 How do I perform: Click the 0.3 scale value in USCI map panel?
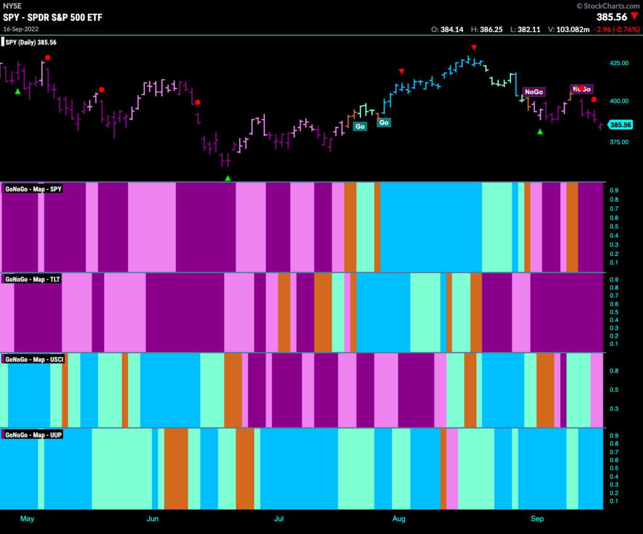pyautogui.click(x=614, y=409)
